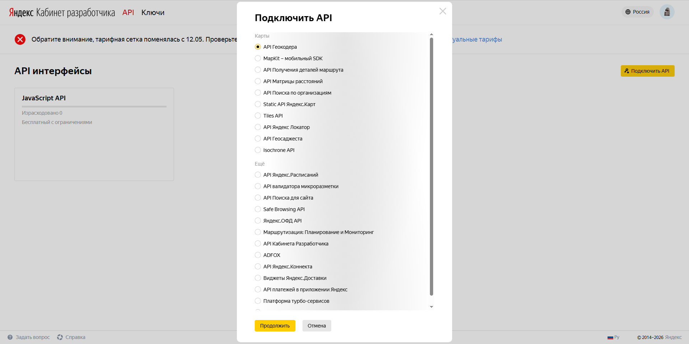The height and width of the screenshot is (344, 689).
Task: Click the Ещё section label
Action: point(259,164)
